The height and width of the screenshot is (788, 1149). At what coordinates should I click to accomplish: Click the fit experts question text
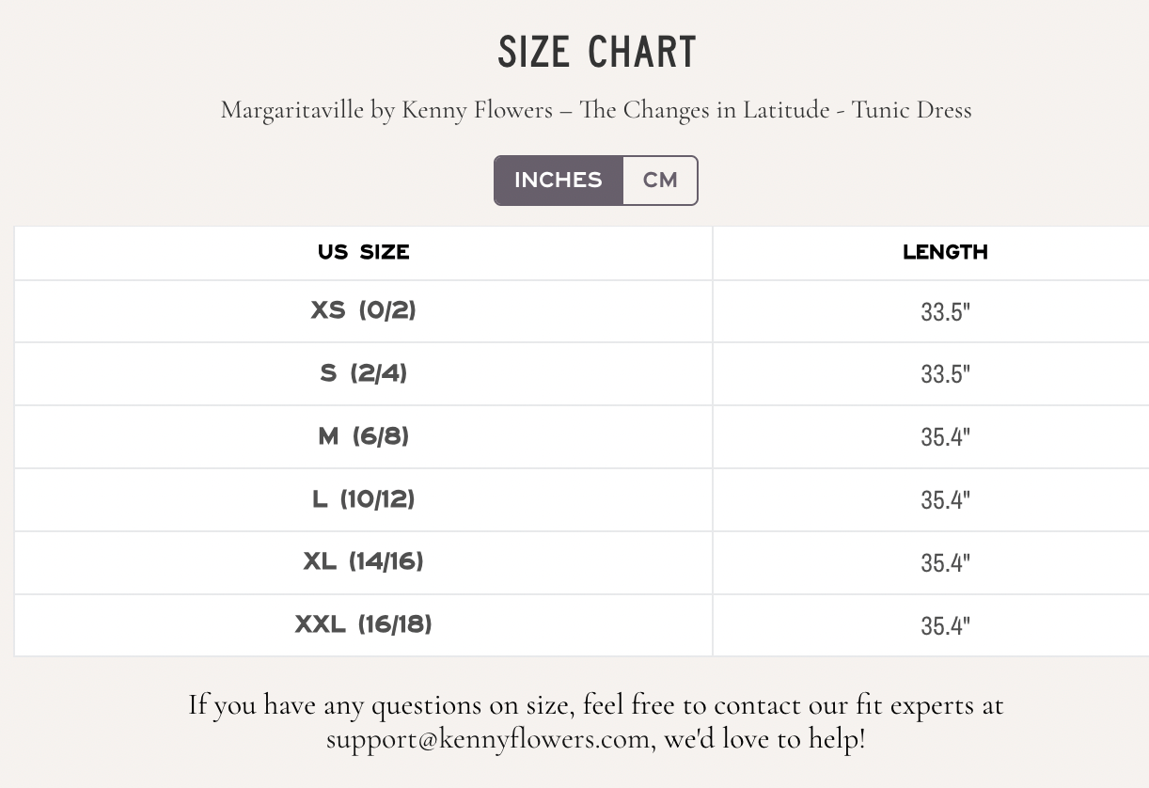coord(596,705)
